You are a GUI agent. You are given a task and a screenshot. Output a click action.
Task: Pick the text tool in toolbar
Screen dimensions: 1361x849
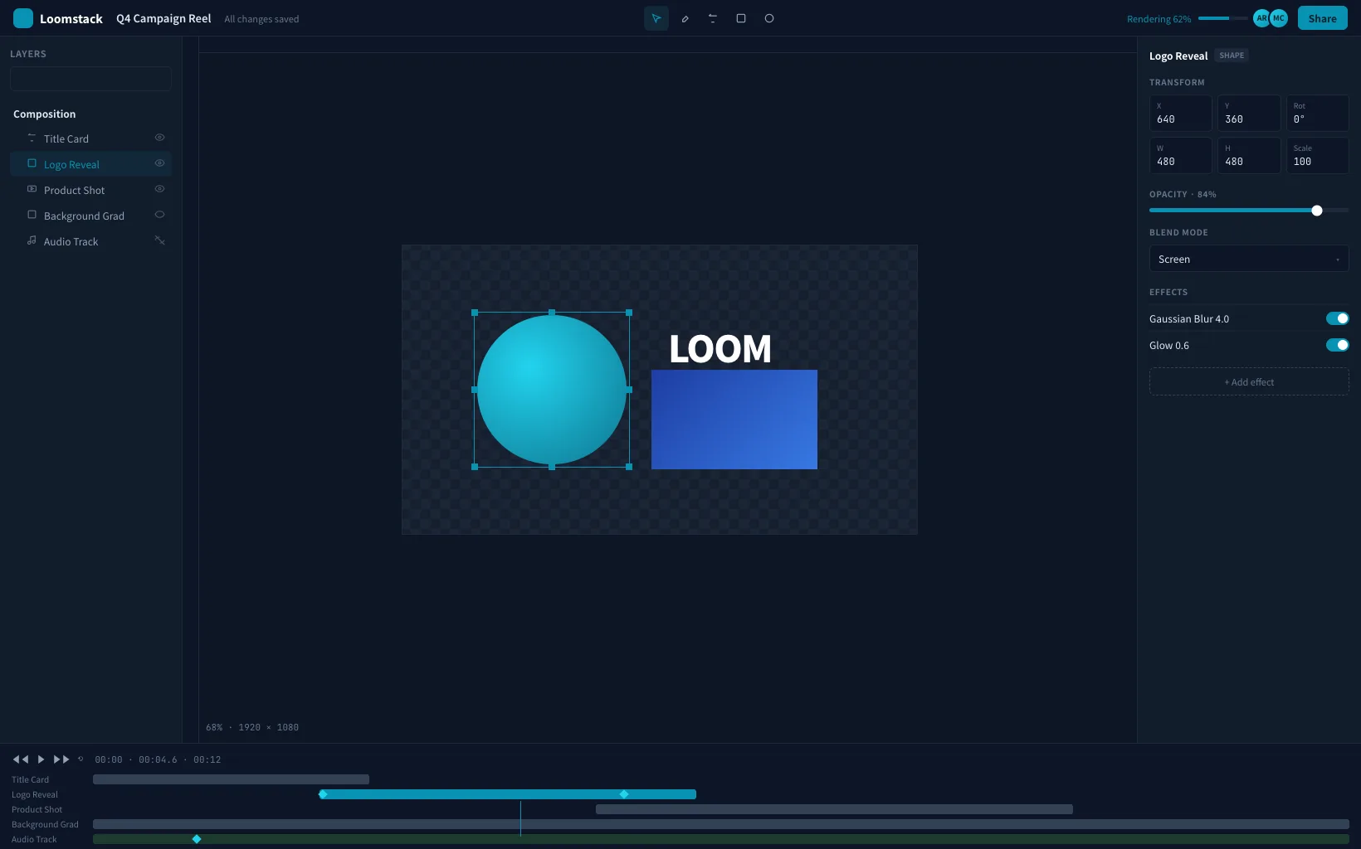click(x=713, y=18)
